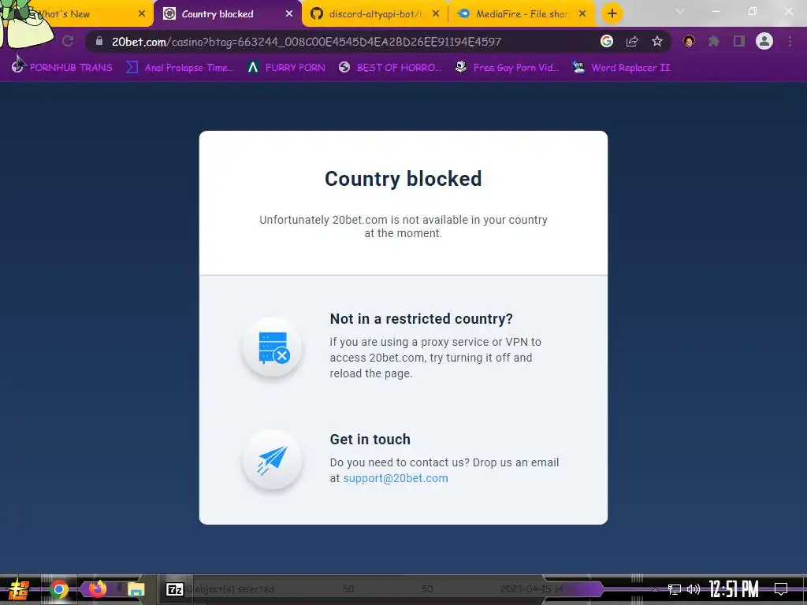Screen dimensions: 807x605
Task: Open 7-Zip from the taskbar
Action: pyautogui.click(x=174, y=589)
